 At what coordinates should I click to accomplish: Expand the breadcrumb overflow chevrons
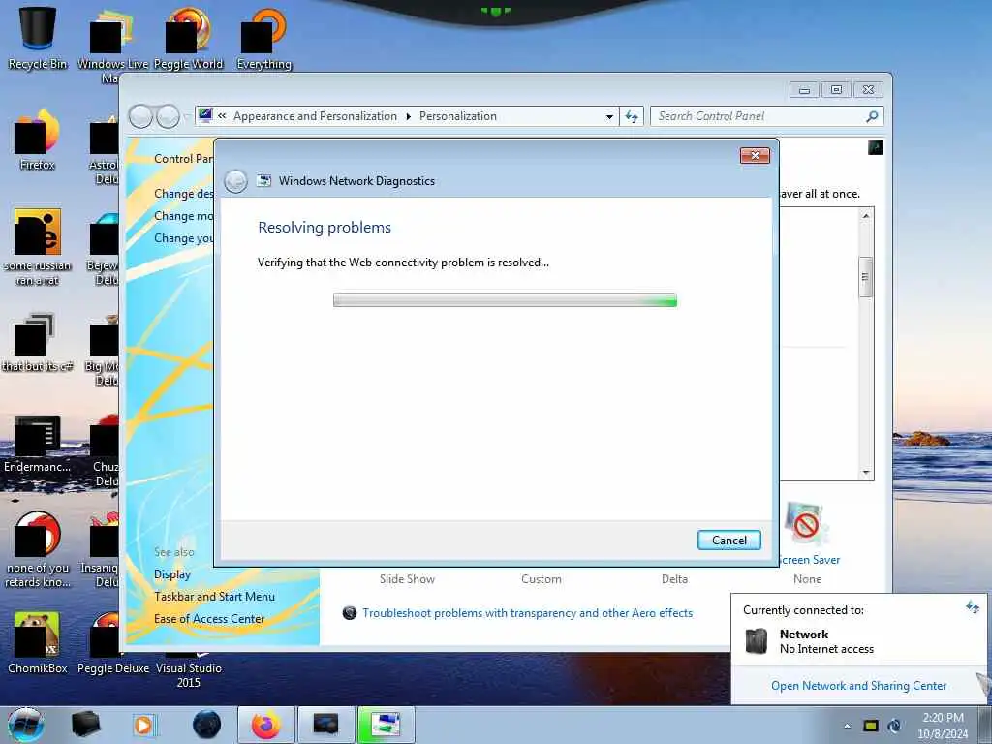click(x=222, y=116)
